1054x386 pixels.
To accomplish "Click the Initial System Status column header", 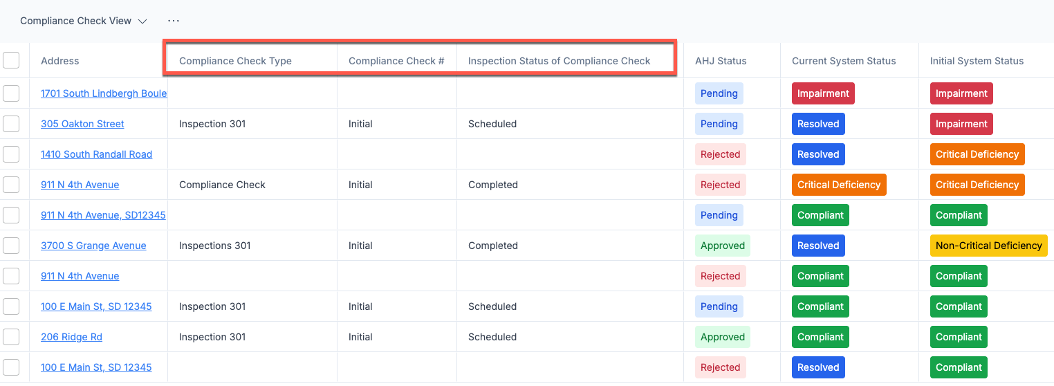I will (977, 61).
